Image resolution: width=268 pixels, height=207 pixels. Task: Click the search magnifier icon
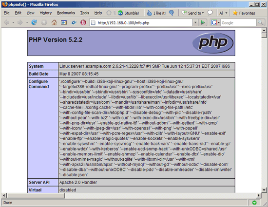point(260,22)
